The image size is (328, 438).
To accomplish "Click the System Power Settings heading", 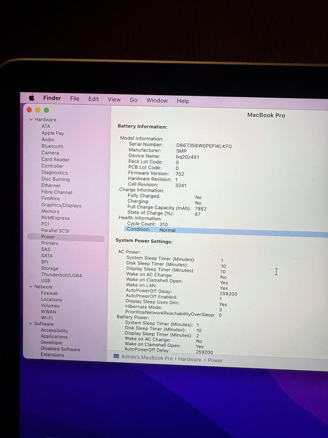I will (x=144, y=241).
